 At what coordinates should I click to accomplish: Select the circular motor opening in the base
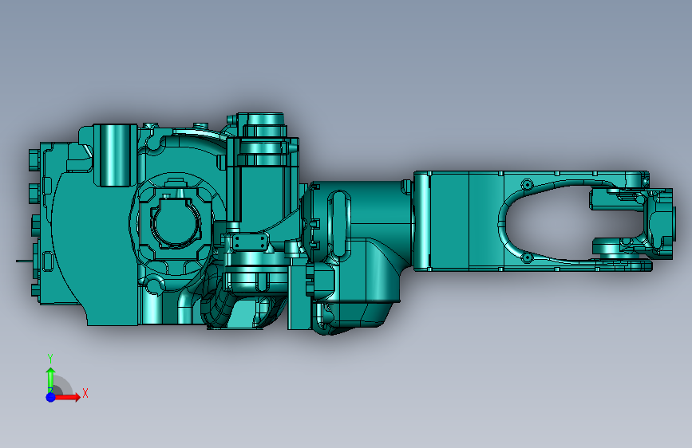(x=176, y=223)
